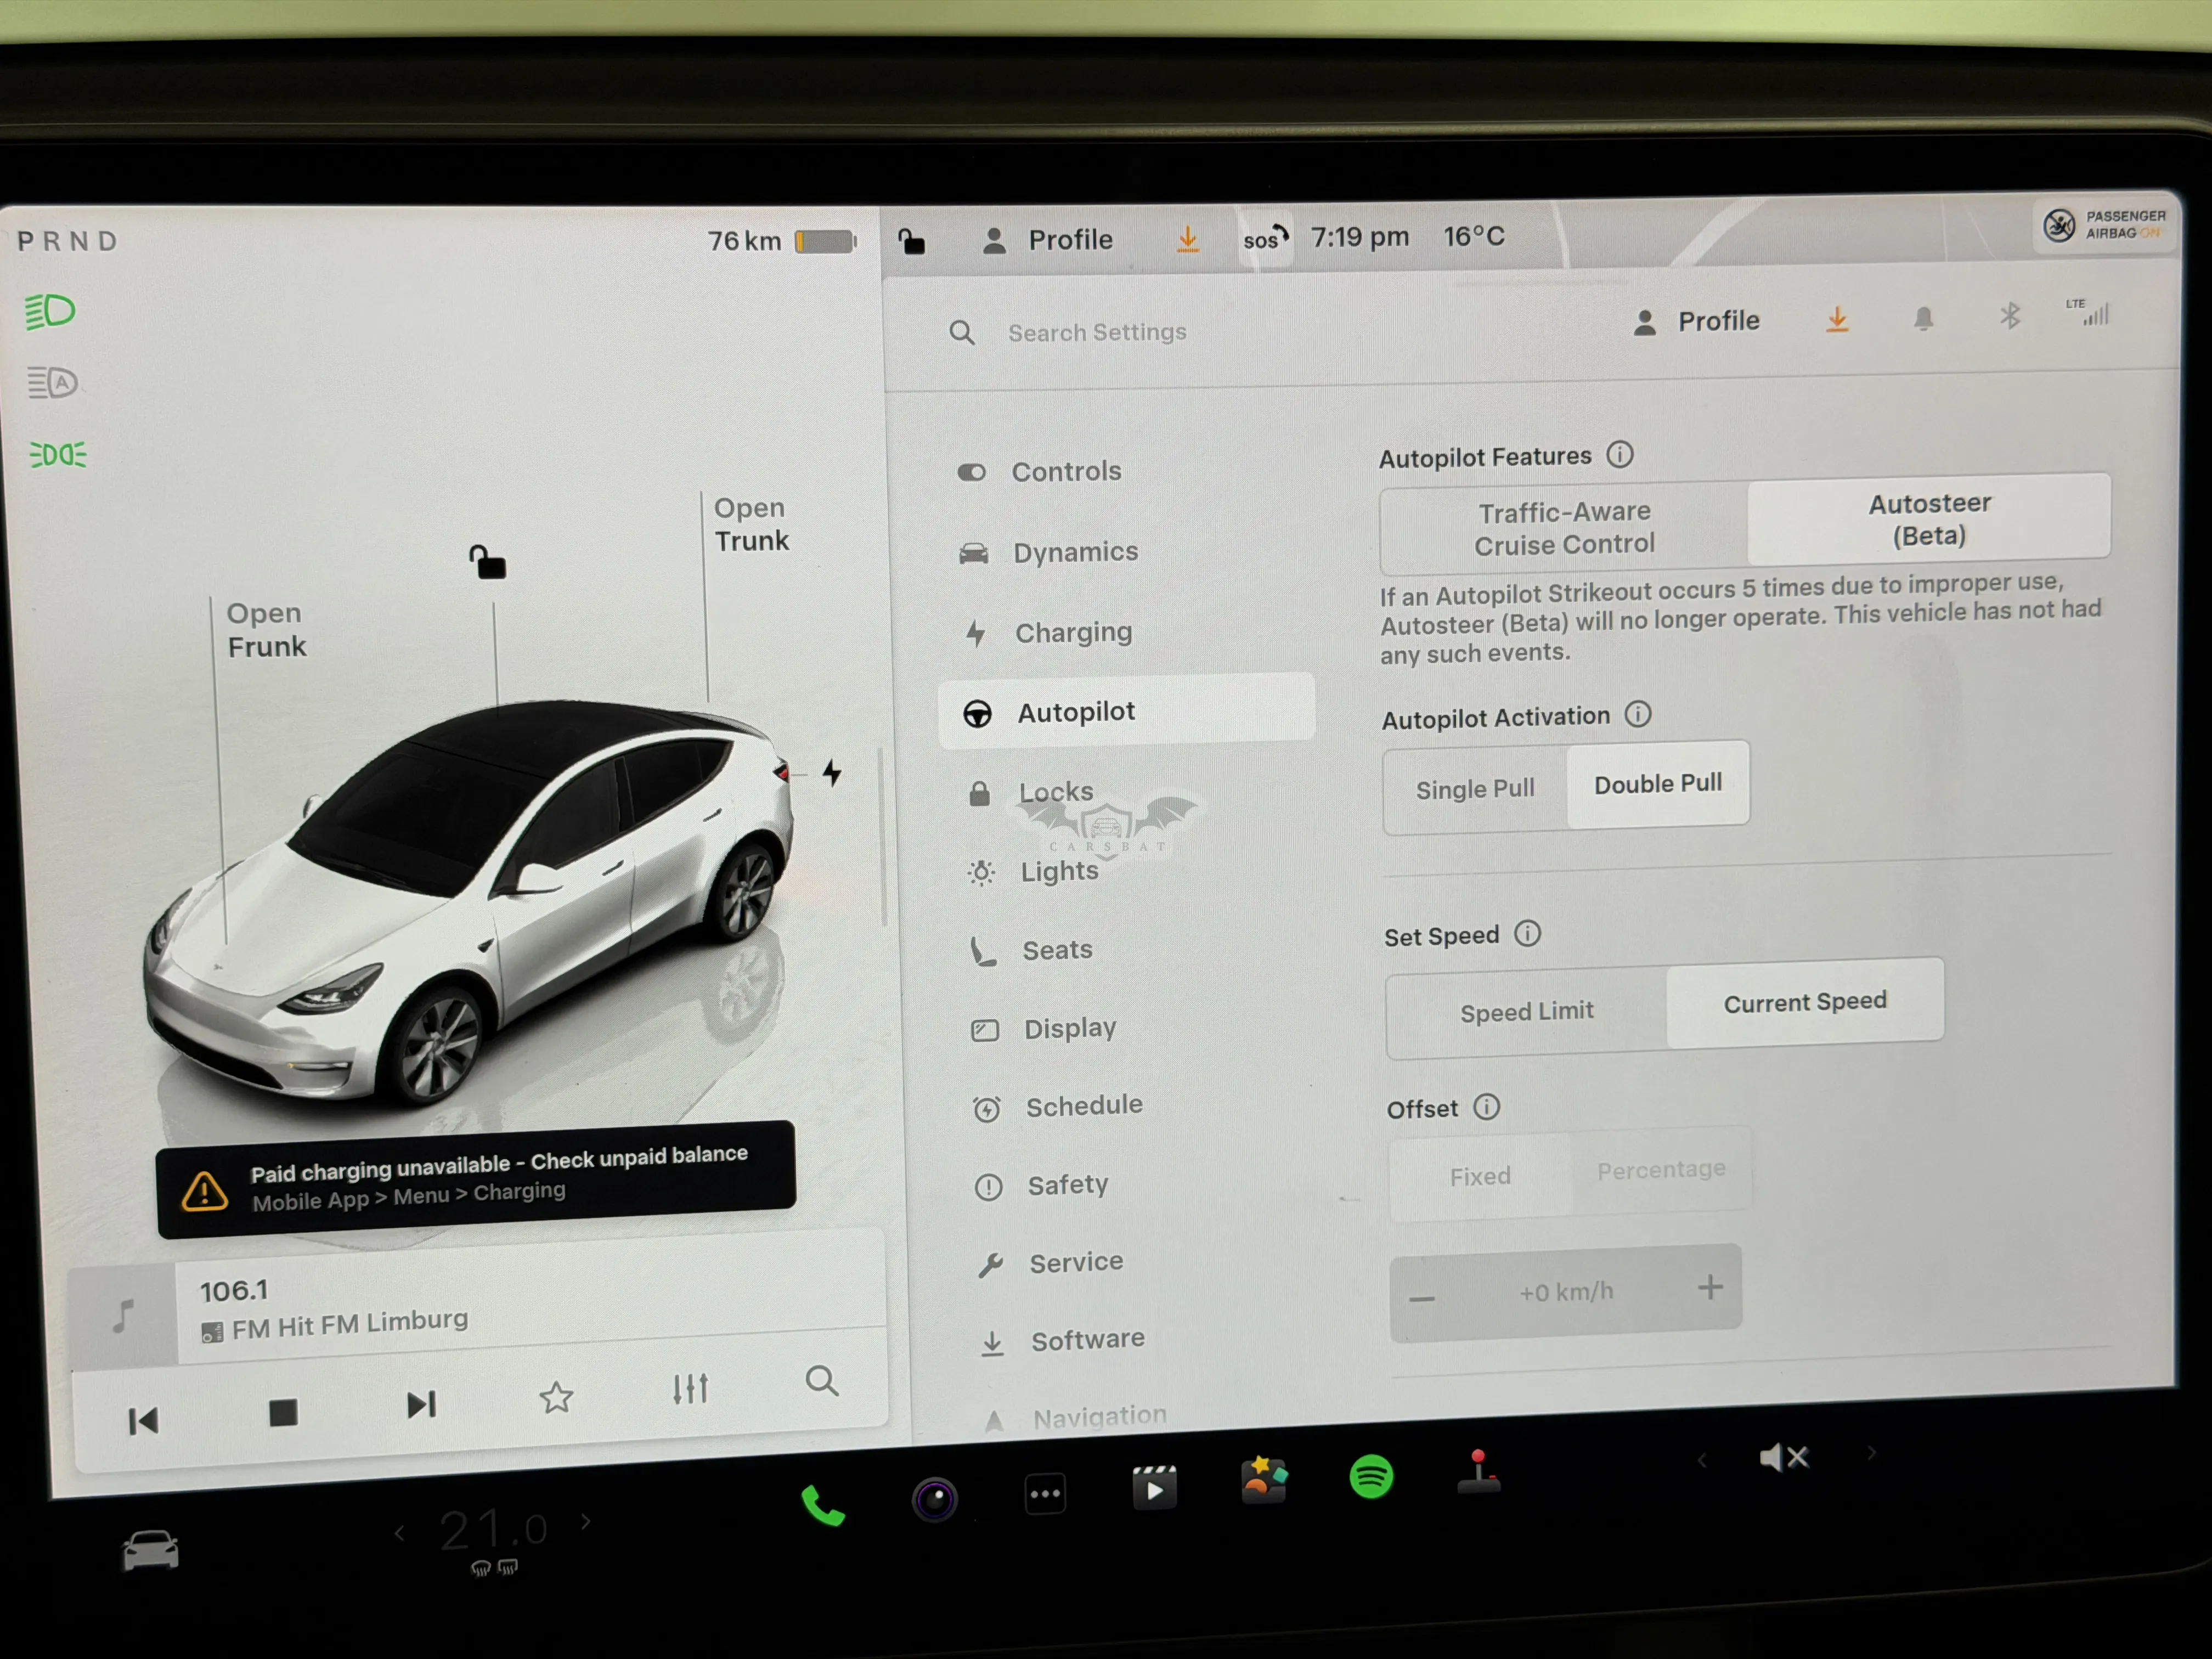This screenshot has width=2212, height=1659.
Task: Open car controls from bottom bar
Action: pos(150,1551)
